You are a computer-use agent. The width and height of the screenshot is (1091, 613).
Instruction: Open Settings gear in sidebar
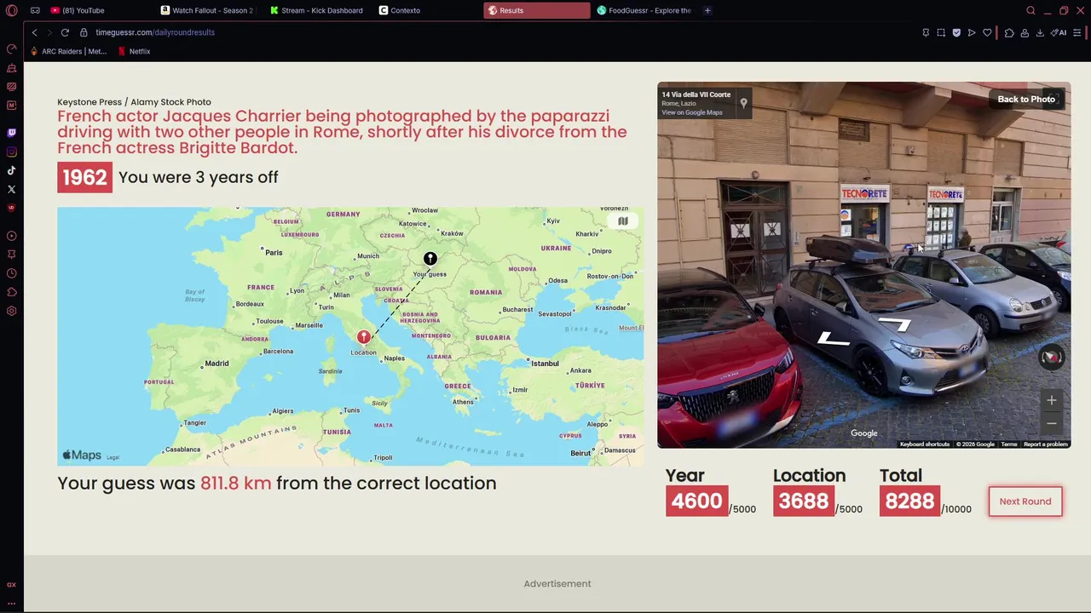(11, 311)
